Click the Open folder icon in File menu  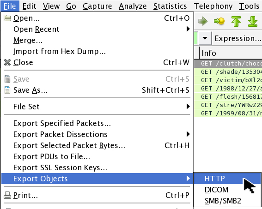click(x=7, y=18)
